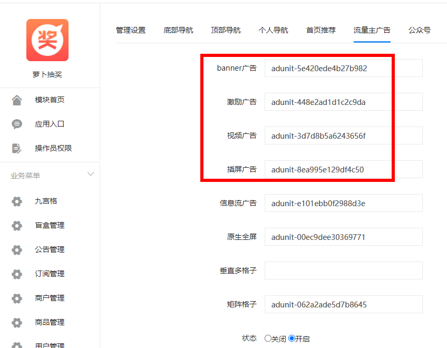Collapse the 业务菜单 section chevron
This screenshot has width=447, height=348.
(x=91, y=174)
